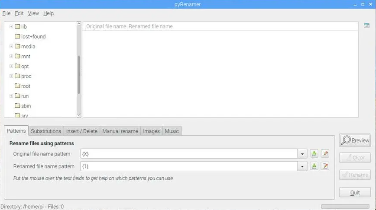Image resolution: width=376 pixels, height=210 pixels.
Task: Click status text Directory: /home/pi - Files: 0
Action: pyautogui.click(x=32, y=207)
